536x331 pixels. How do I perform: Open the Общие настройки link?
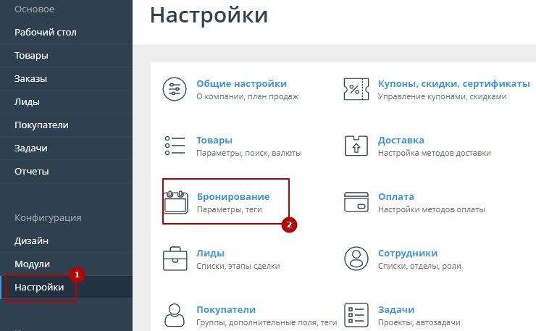click(241, 84)
